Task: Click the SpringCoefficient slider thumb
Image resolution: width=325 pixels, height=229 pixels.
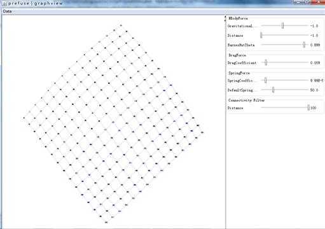Action: (265, 80)
